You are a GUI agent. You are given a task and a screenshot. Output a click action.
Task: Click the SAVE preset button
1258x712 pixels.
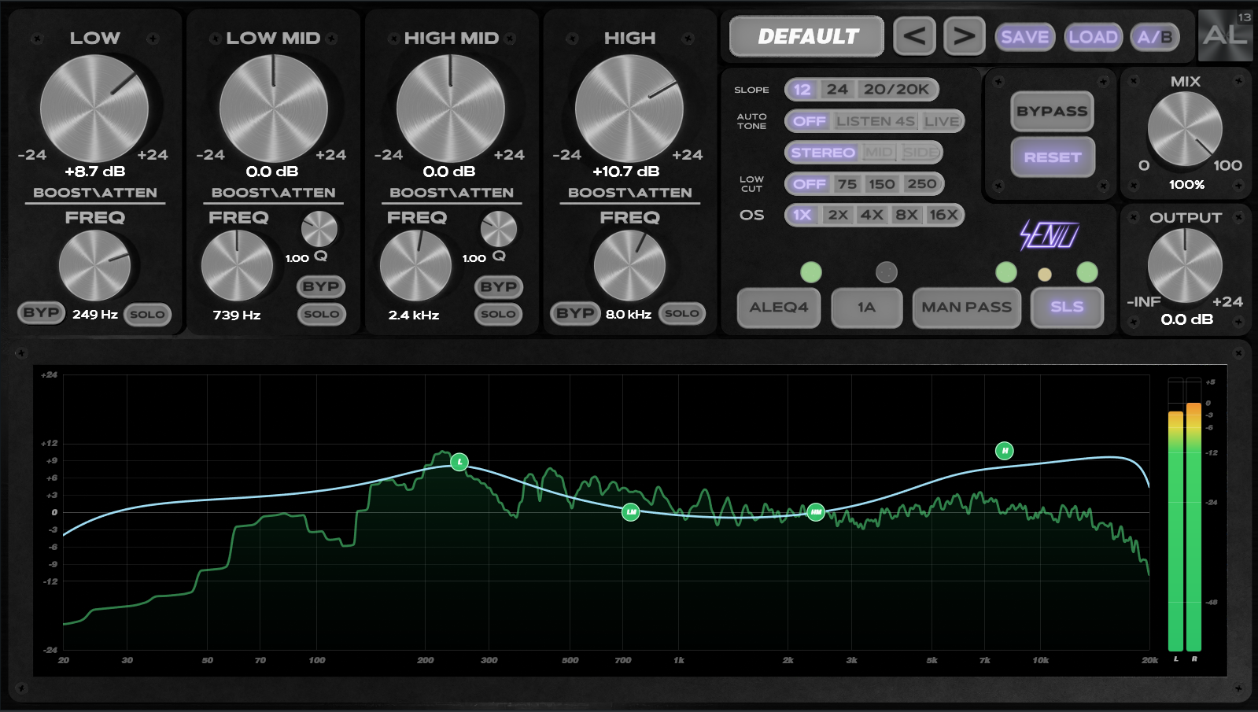point(1024,37)
